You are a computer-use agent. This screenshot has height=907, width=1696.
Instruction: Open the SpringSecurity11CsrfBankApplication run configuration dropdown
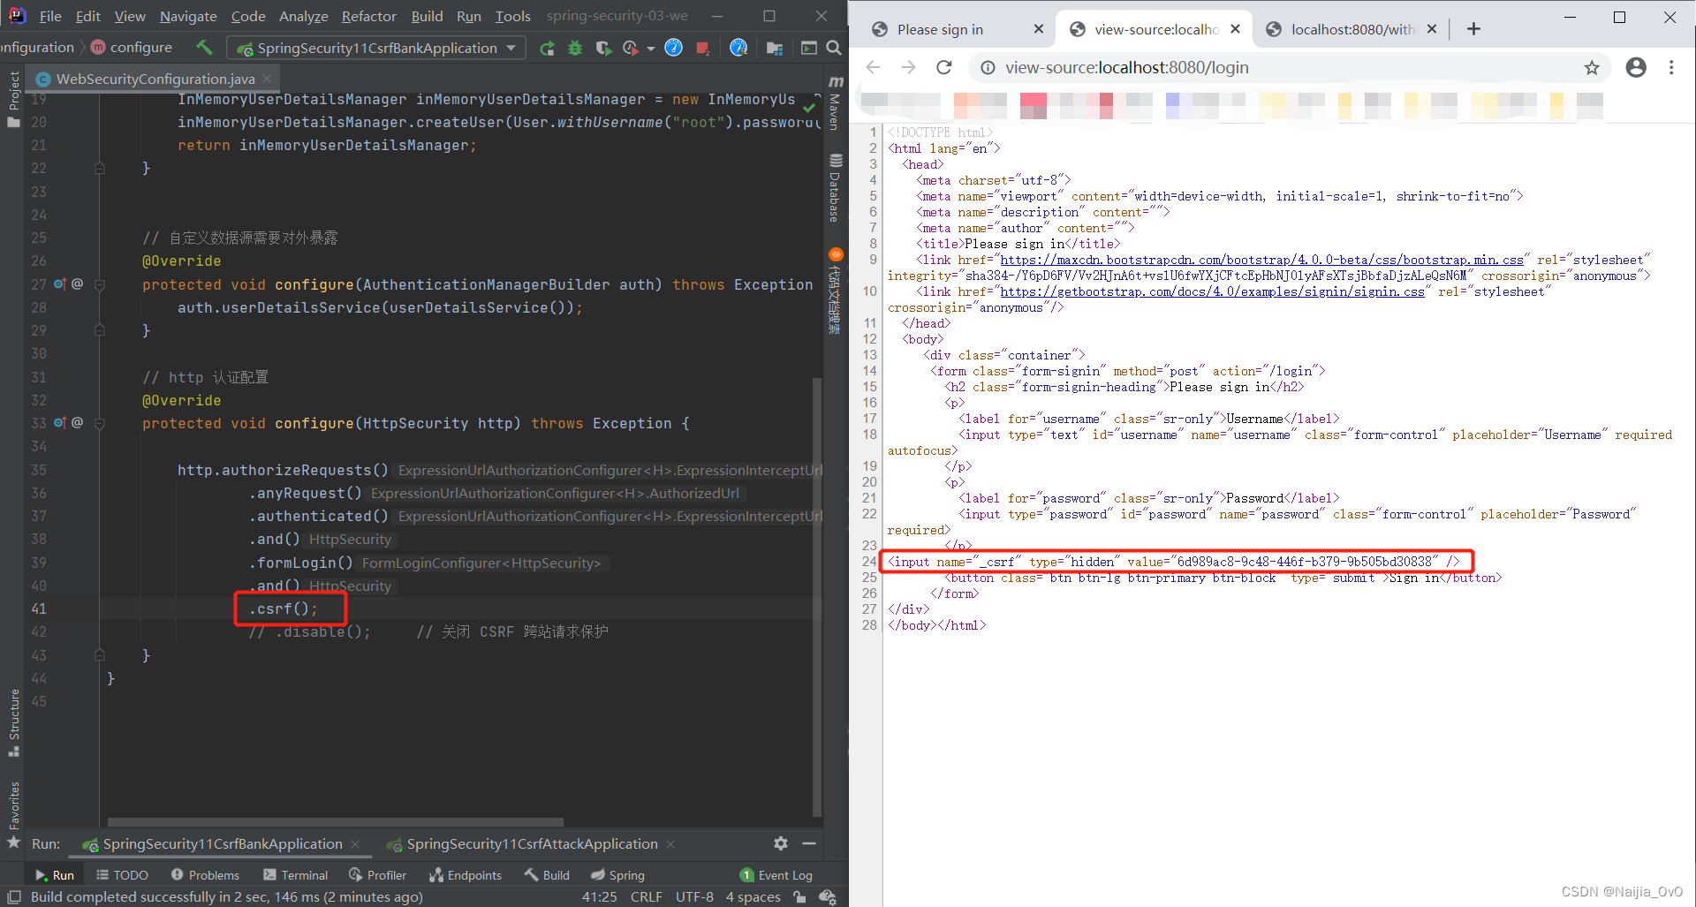(376, 48)
